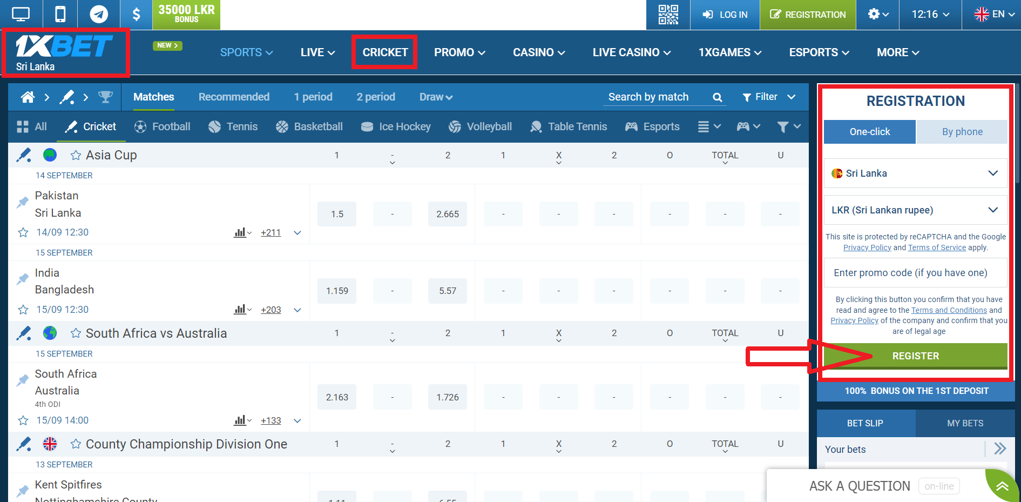Expand India vs Bangladesh markets chevron
Screen dimensions: 1021x502
point(297,310)
